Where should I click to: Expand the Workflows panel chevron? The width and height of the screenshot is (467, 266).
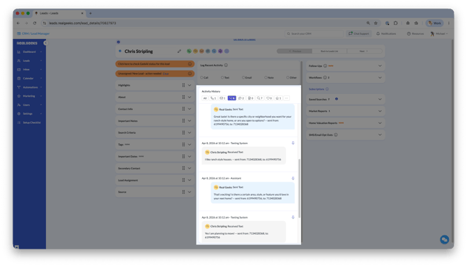(380, 78)
